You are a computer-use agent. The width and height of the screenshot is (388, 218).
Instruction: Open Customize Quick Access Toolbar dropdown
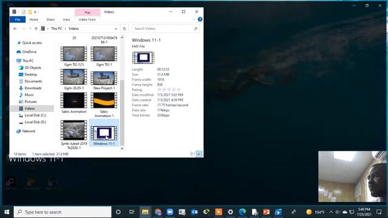[35, 12]
